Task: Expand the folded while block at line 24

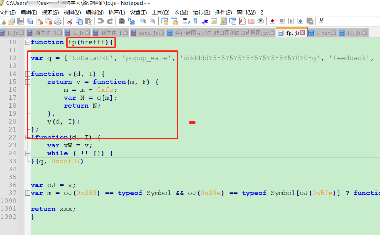Action: pos(28,153)
